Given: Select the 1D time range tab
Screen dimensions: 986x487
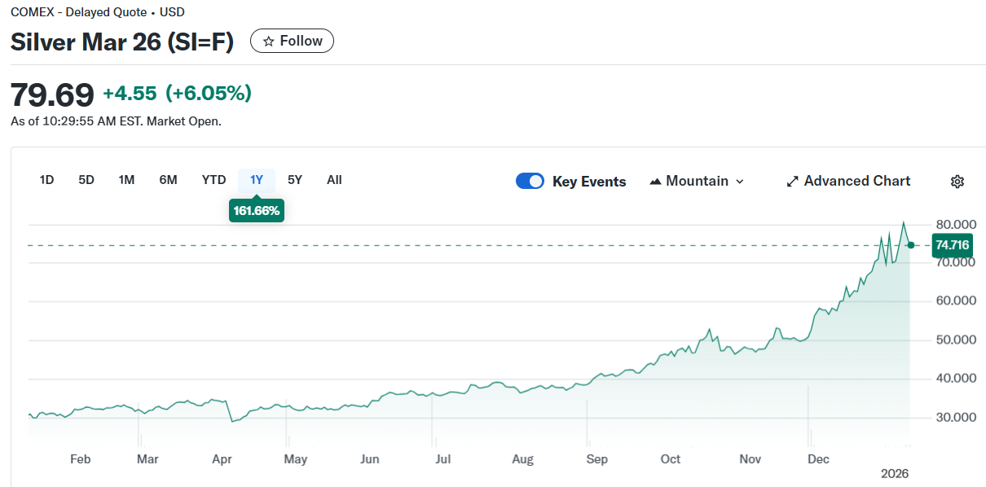Looking at the screenshot, I should pos(46,180).
